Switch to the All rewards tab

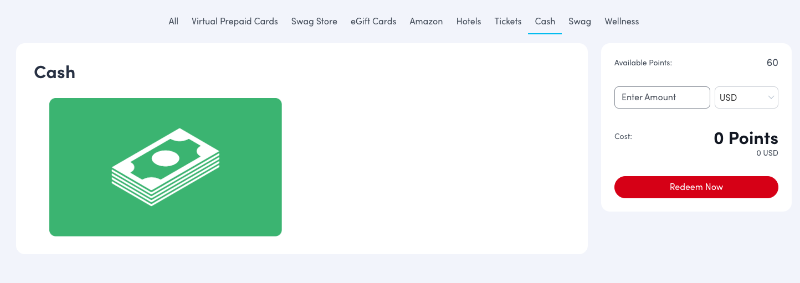pyautogui.click(x=173, y=22)
